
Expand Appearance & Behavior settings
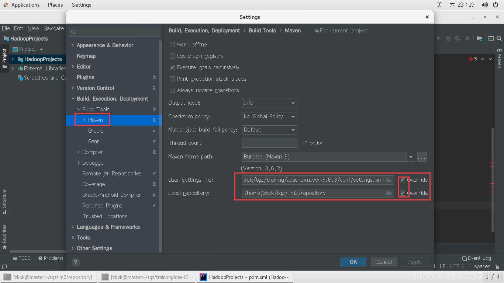pos(72,45)
